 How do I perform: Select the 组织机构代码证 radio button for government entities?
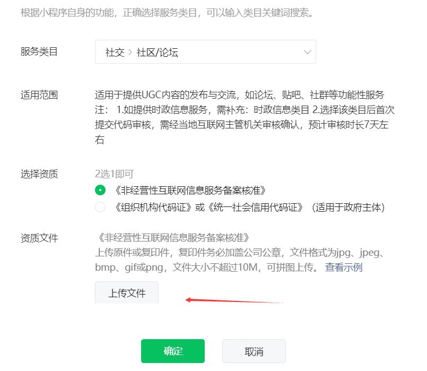100,208
